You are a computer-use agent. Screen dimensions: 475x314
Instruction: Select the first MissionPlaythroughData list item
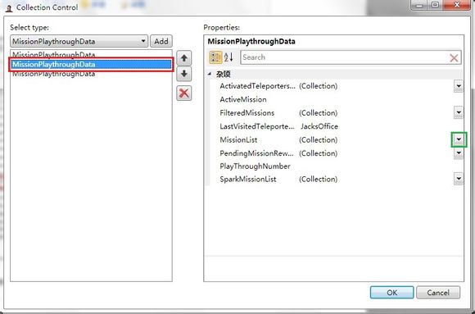pyautogui.click(x=91, y=55)
